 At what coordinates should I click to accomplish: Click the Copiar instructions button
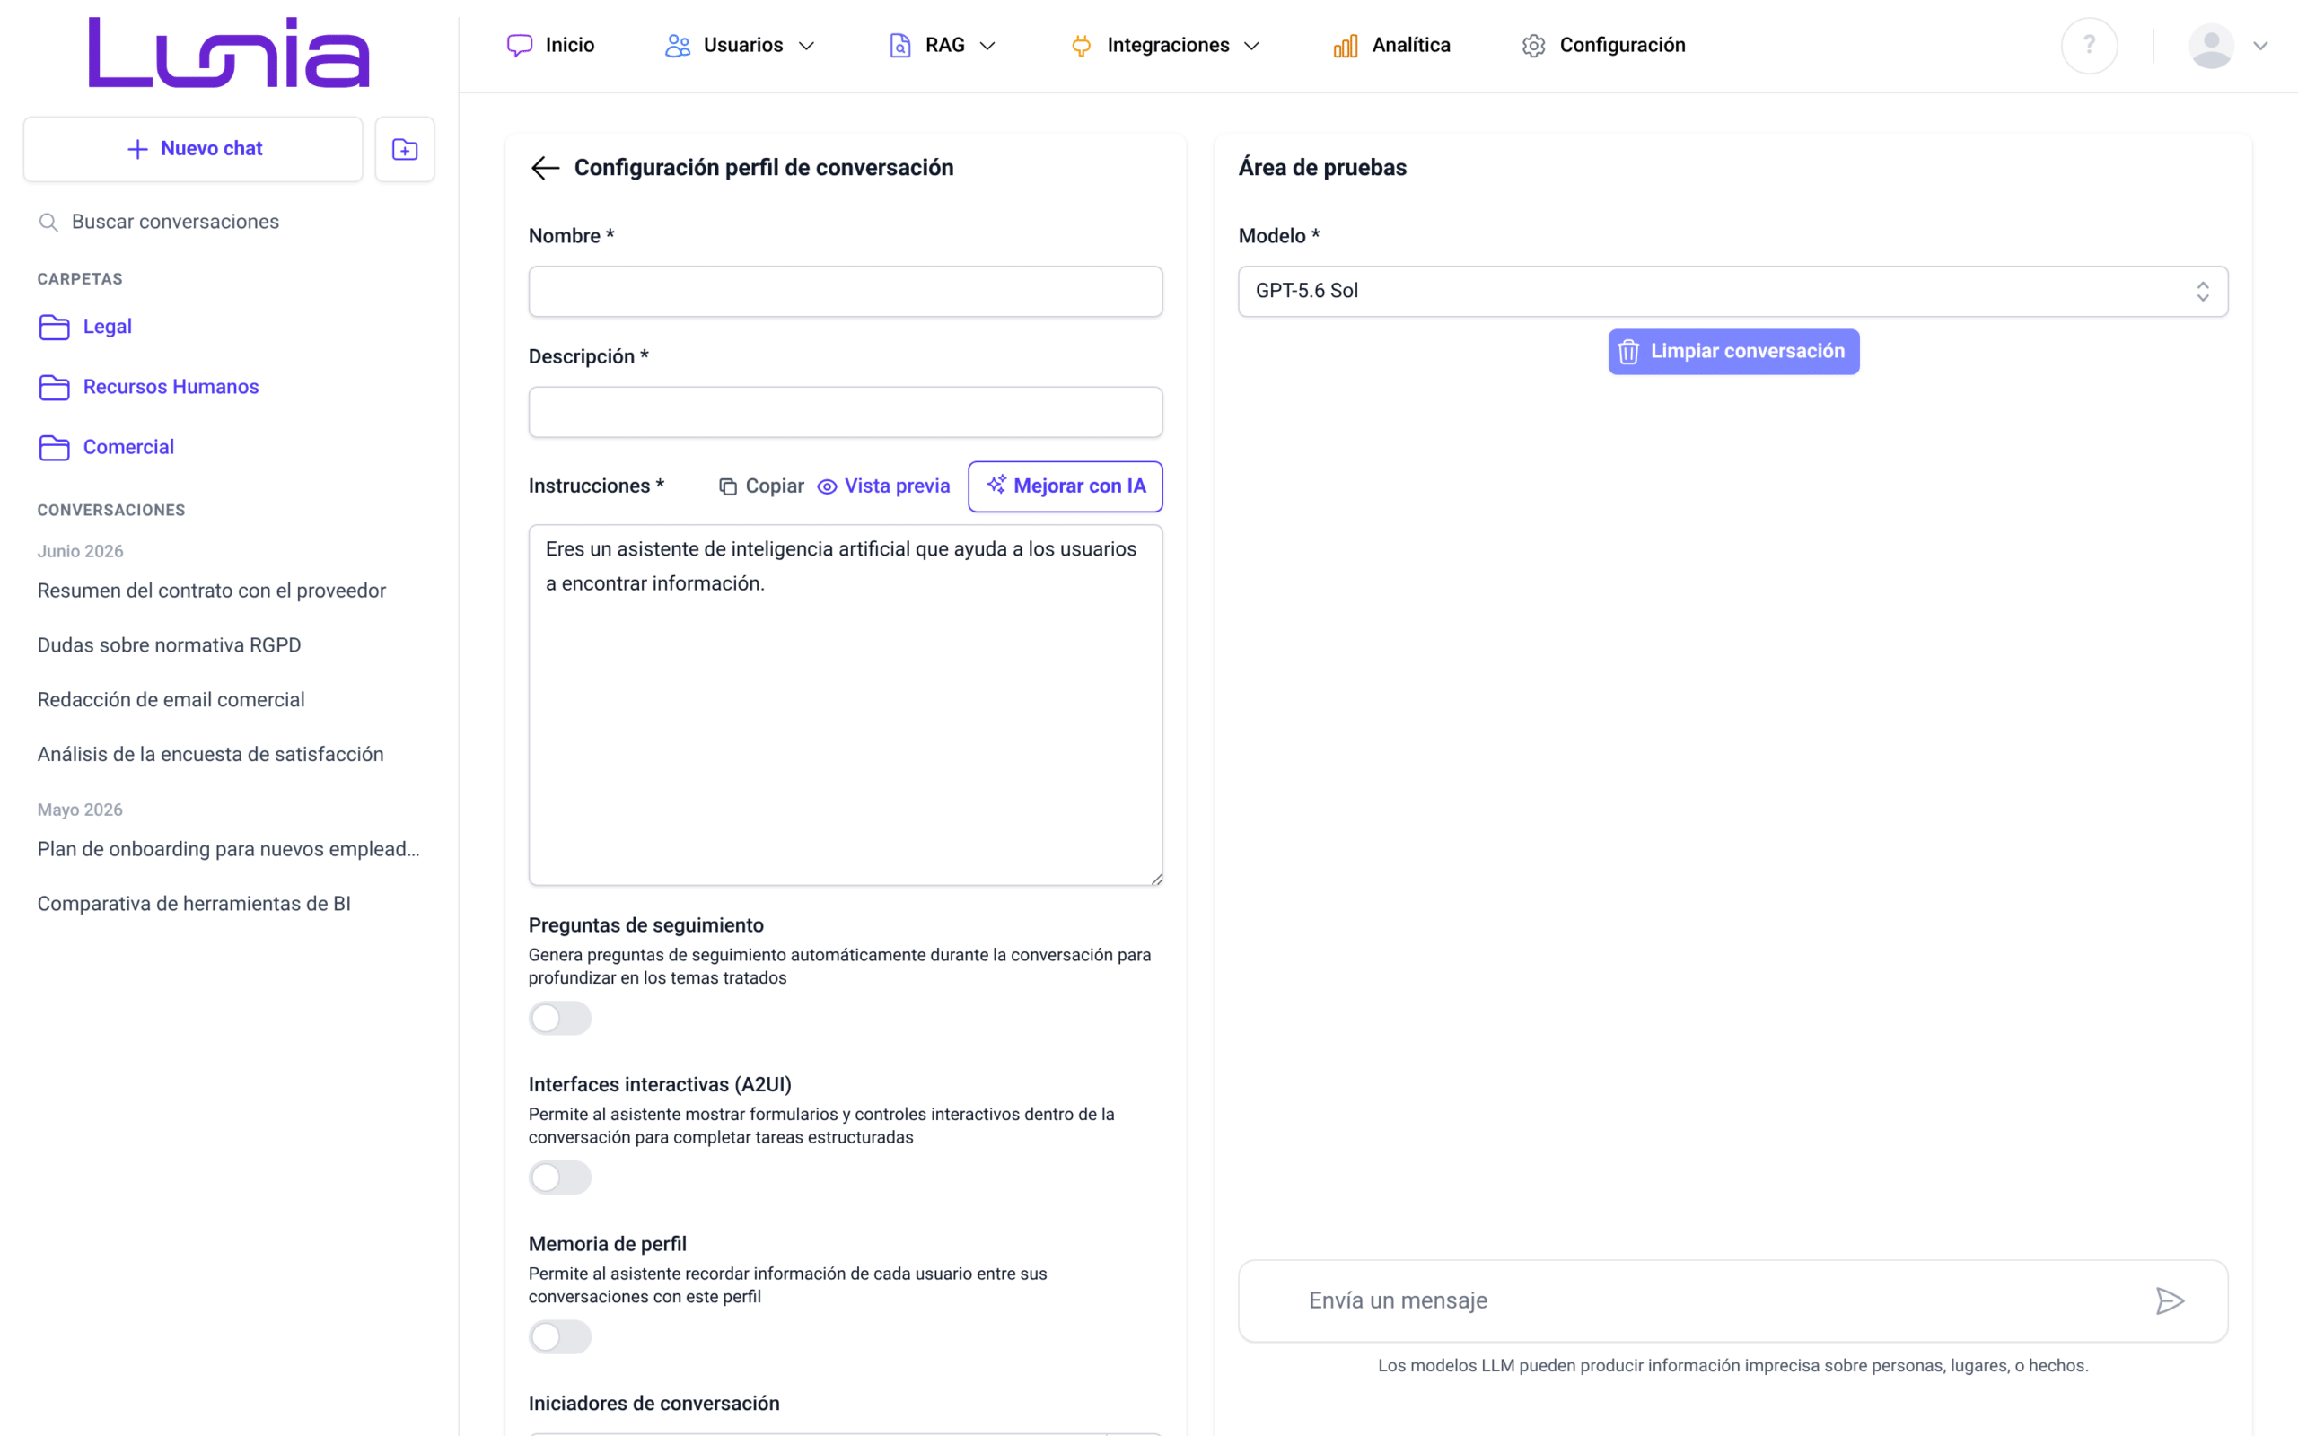[x=761, y=486]
